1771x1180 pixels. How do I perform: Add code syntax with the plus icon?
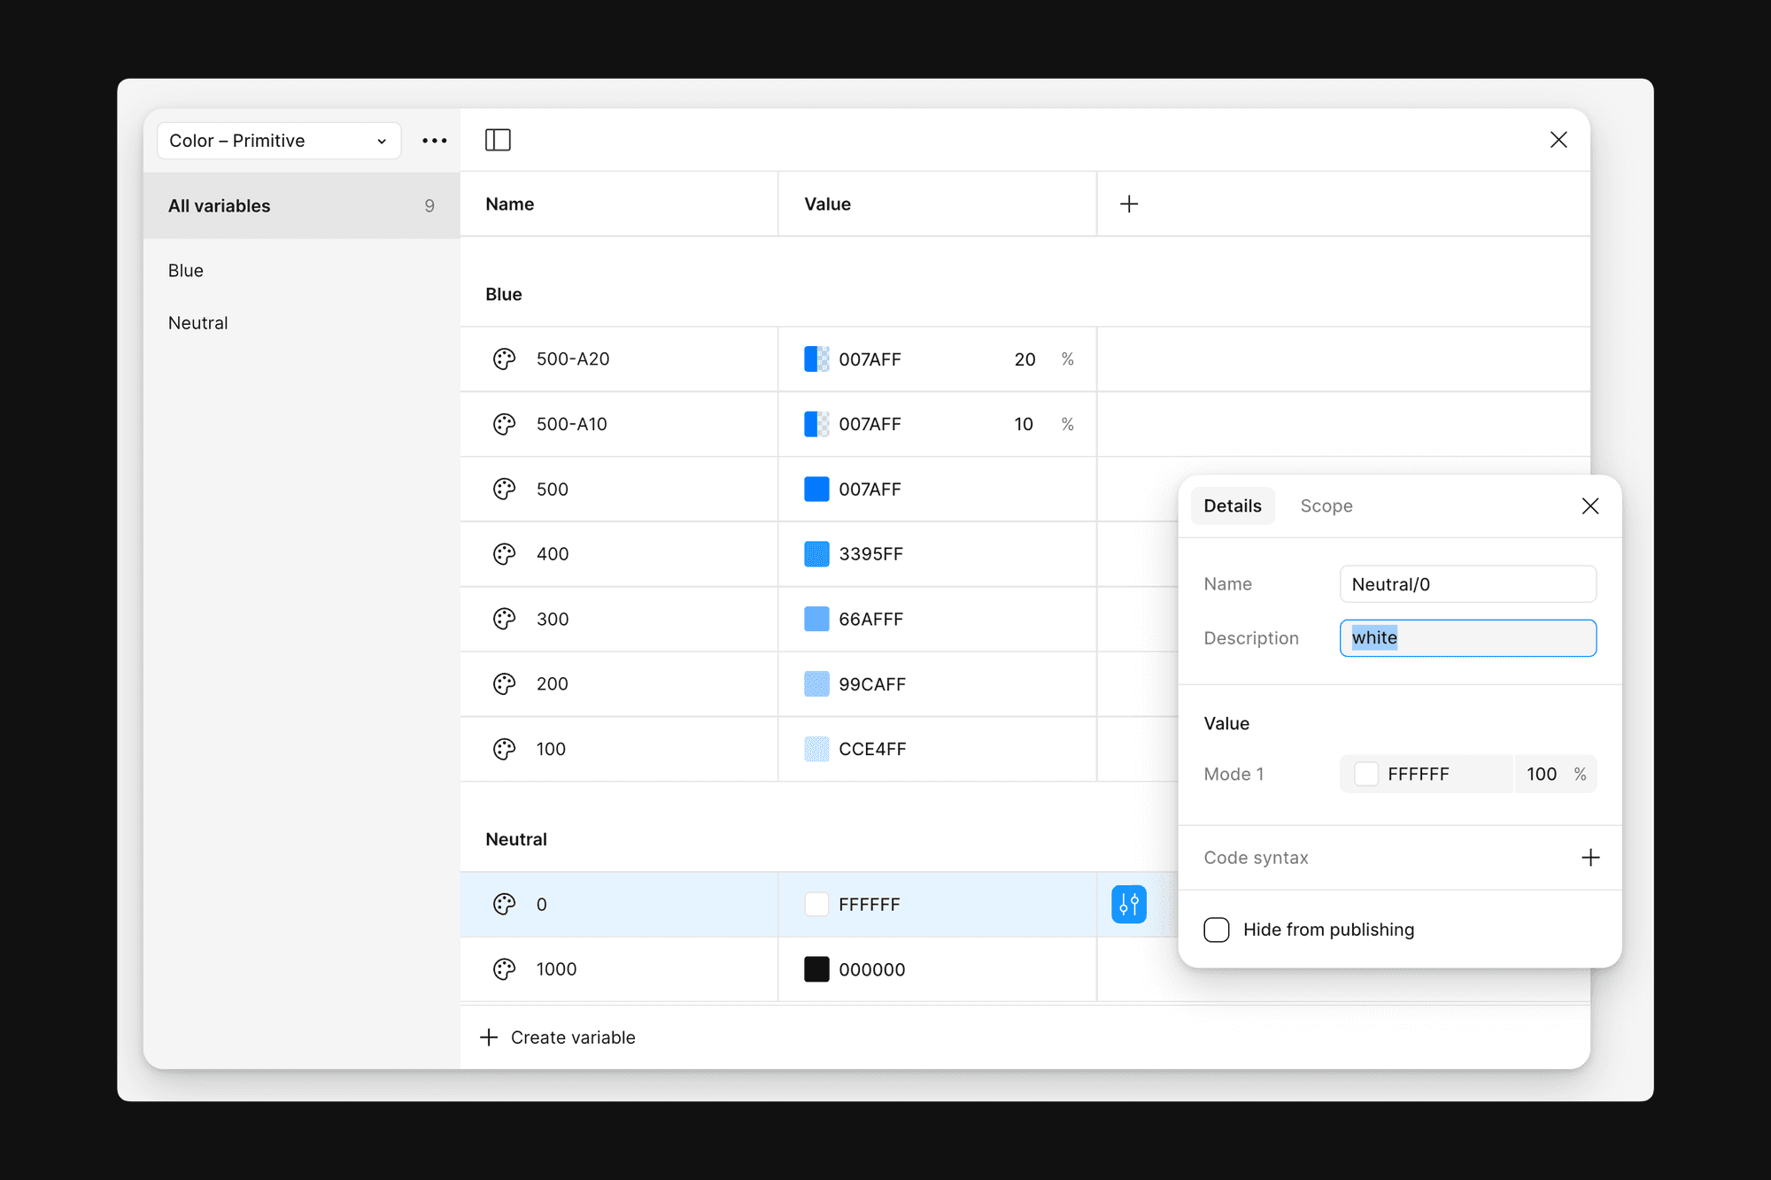click(x=1590, y=857)
